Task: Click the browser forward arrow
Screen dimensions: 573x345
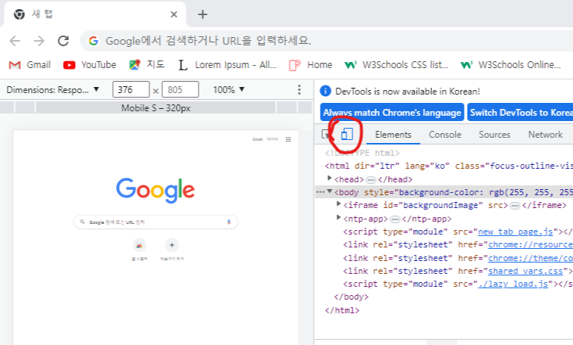Action: click(x=39, y=41)
